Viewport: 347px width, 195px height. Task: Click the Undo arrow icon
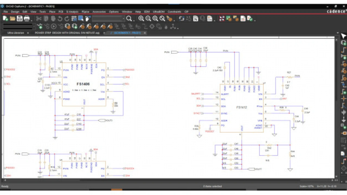60,18
